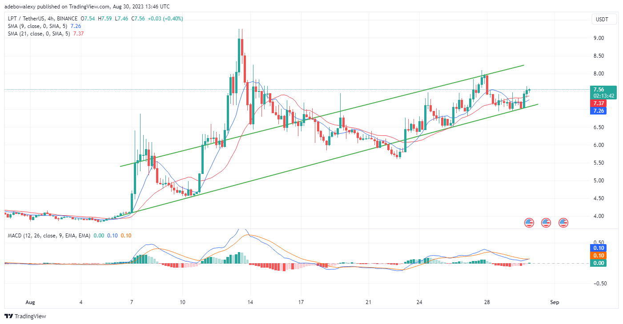Click the 0.50 MACD axis label
The image size is (623, 324).
pyautogui.click(x=599, y=242)
